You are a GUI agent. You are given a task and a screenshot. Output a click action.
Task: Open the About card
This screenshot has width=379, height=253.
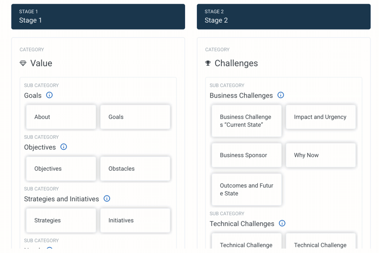pyautogui.click(x=61, y=117)
